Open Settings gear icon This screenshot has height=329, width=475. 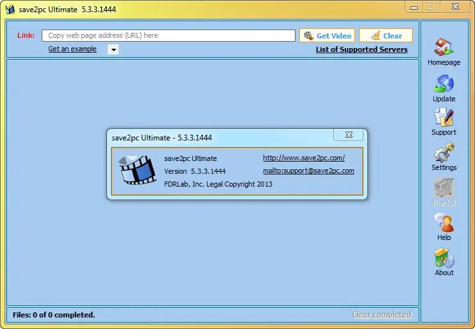444,153
